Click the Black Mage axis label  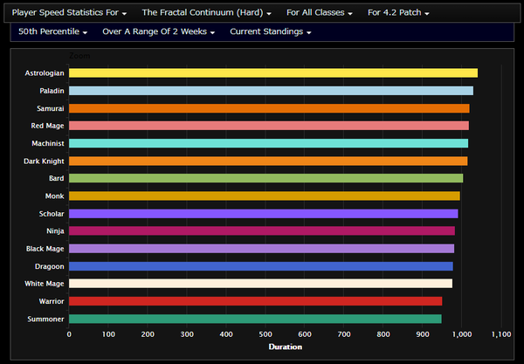click(45, 249)
